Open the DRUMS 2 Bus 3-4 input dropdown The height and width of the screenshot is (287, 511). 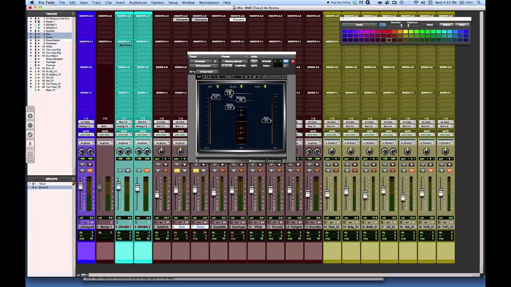(x=143, y=122)
